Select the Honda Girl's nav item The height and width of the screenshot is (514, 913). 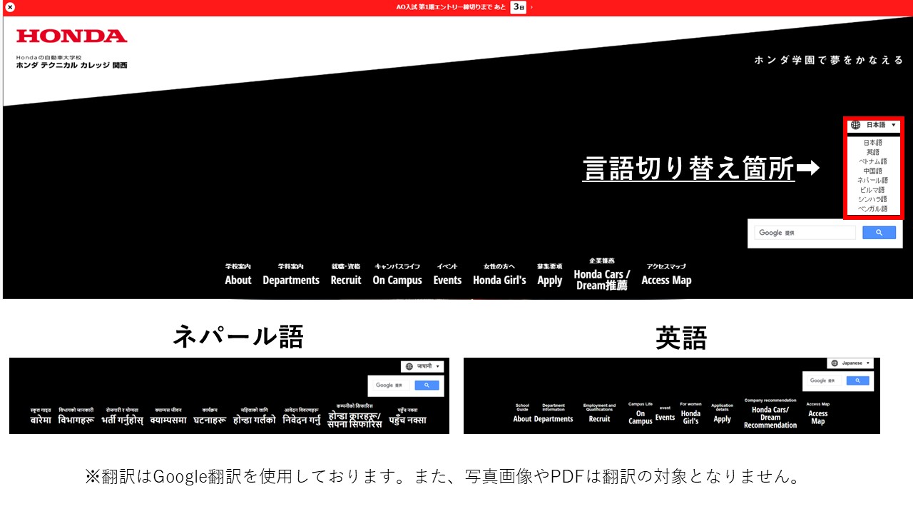499,280
